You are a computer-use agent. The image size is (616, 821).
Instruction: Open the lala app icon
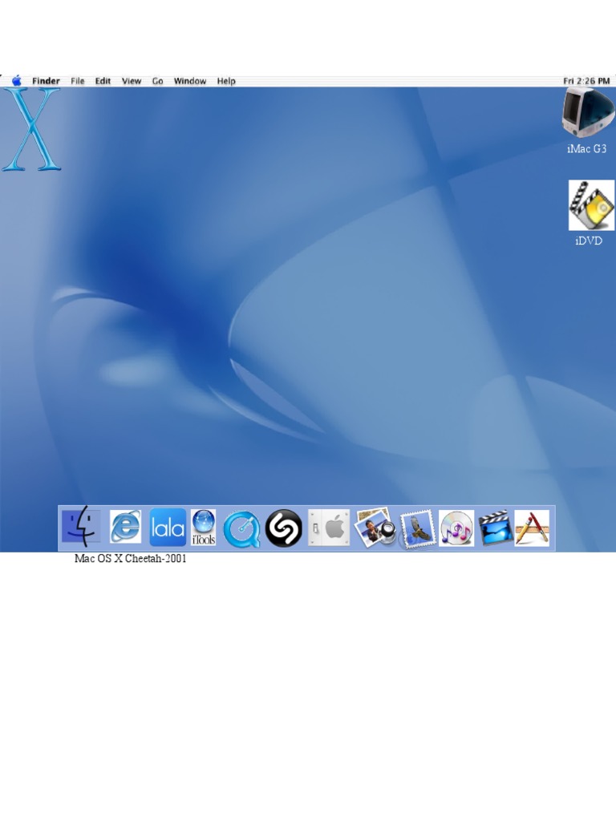pos(168,528)
